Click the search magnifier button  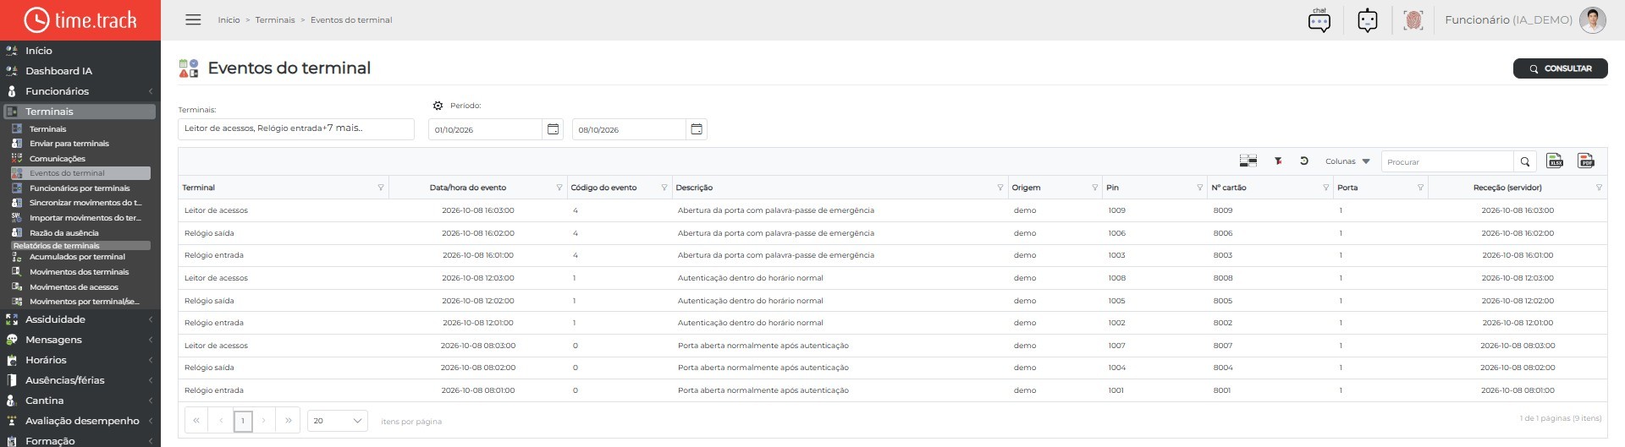(1525, 161)
